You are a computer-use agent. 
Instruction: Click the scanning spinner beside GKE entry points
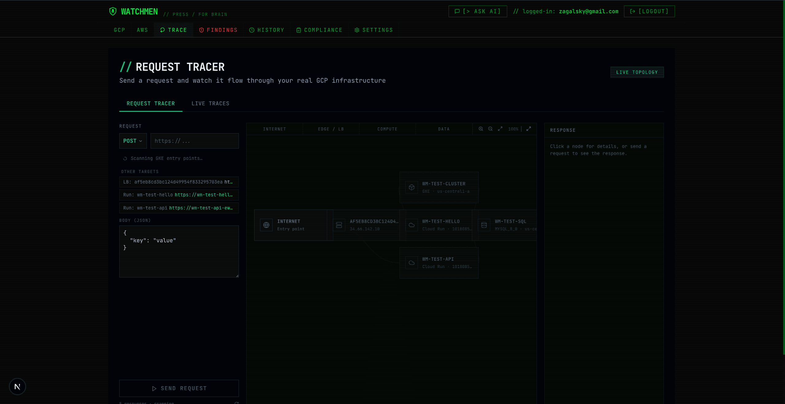(x=125, y=159)
